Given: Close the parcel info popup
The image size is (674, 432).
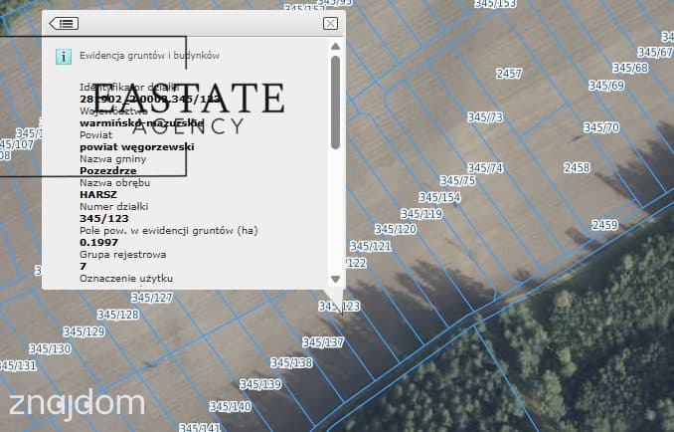Looking at the screenshot, I should pos(330,23).
